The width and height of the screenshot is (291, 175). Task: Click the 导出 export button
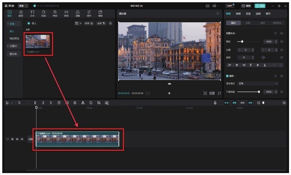coord(260,6)
